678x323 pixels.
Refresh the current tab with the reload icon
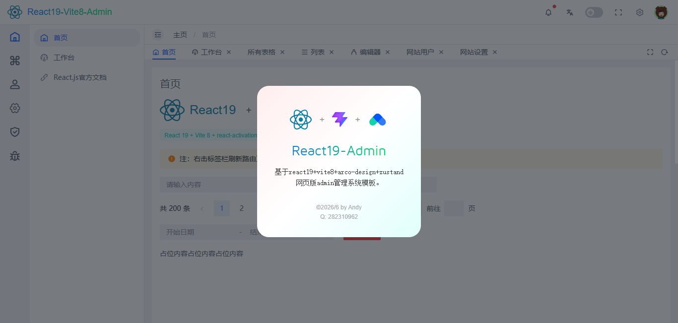[x=665, y=52]
